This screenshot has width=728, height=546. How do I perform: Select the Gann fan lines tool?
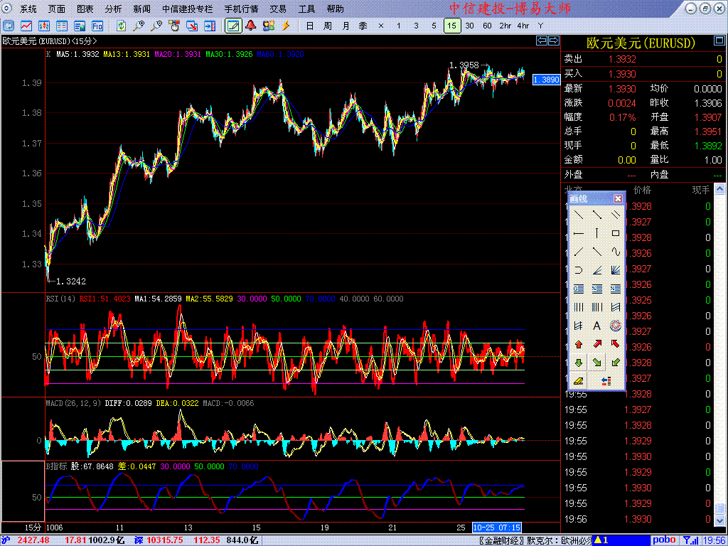616,270
